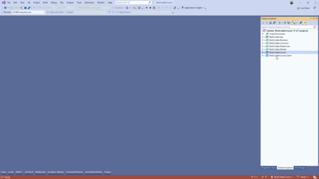Click the master branch indicator in status bar
Viewport: 319px width, 179px height.
(303, 177)
